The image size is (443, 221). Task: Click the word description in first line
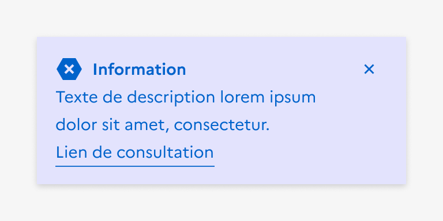(x=171, y=97)
